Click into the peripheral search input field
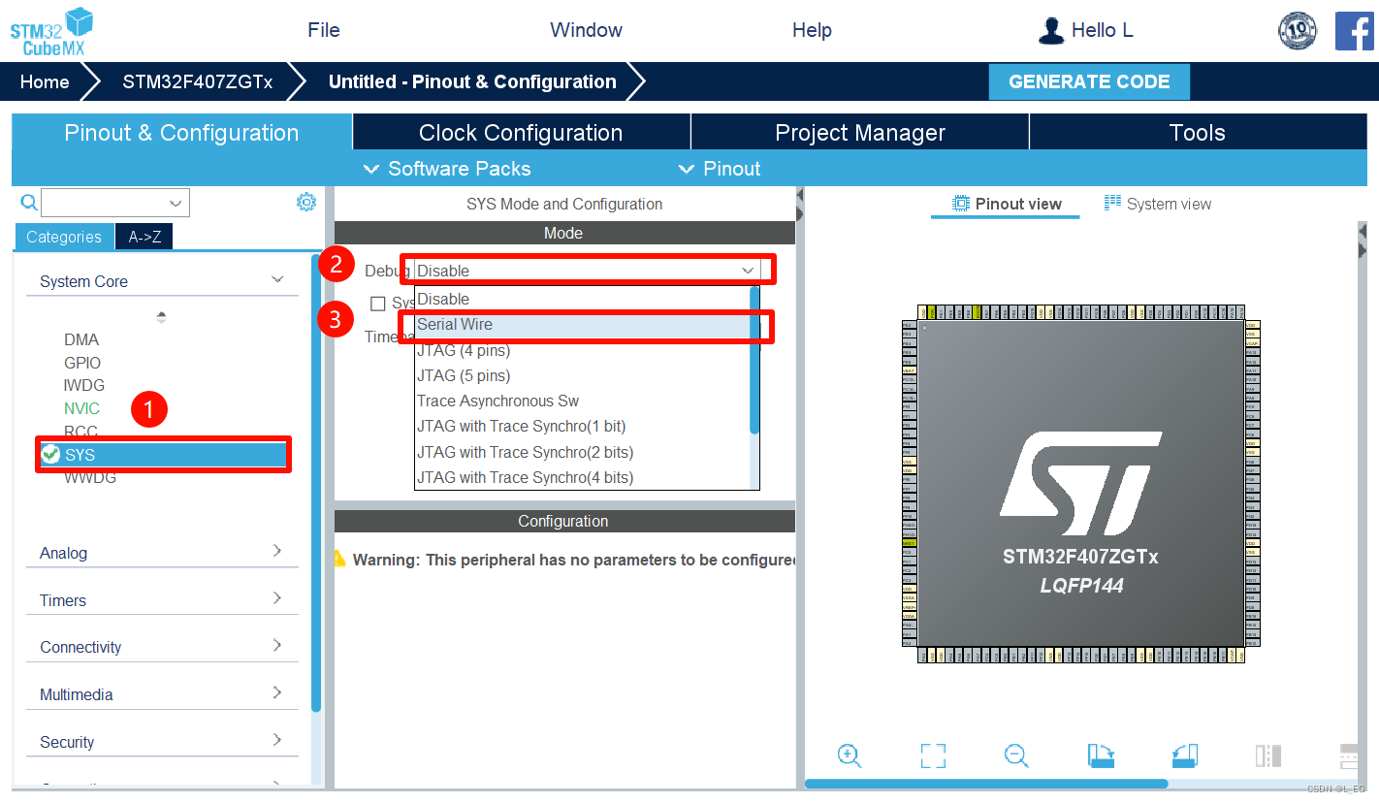 pos(103,203)
